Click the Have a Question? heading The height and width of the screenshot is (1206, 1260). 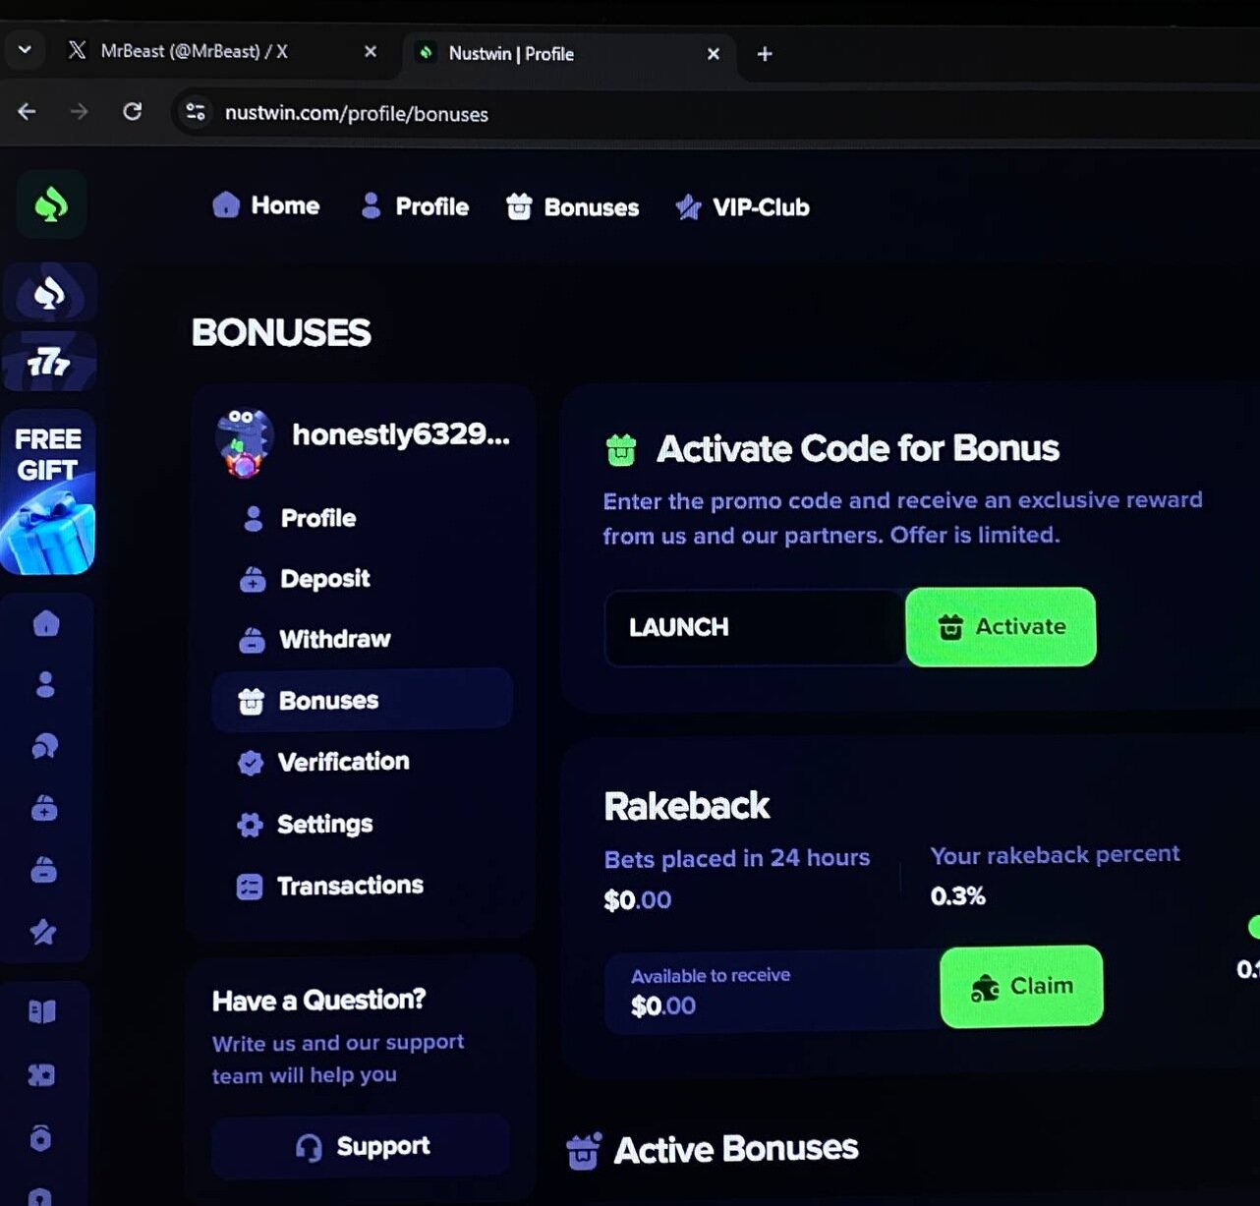[319, 1001]
